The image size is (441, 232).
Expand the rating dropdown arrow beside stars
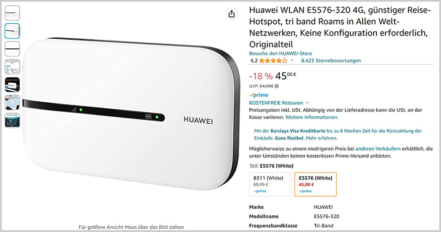coord(292,61)
